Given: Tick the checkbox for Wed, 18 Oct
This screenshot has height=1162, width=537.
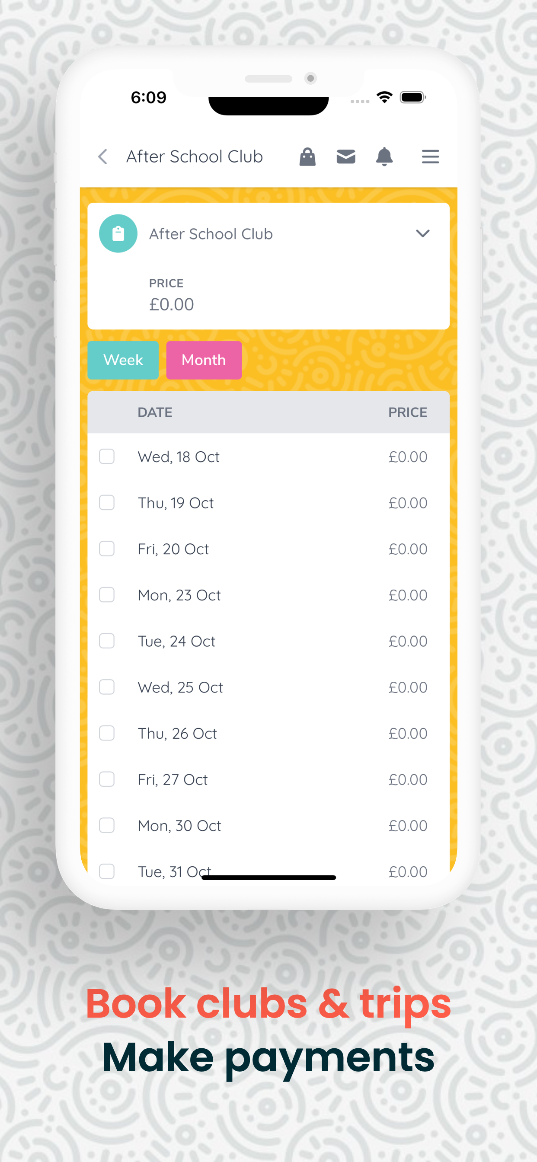Looking at the screenshot, I should [107, 456].
